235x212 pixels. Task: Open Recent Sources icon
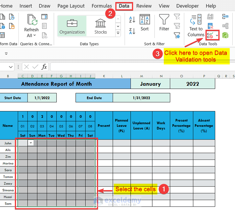point(11,17)
